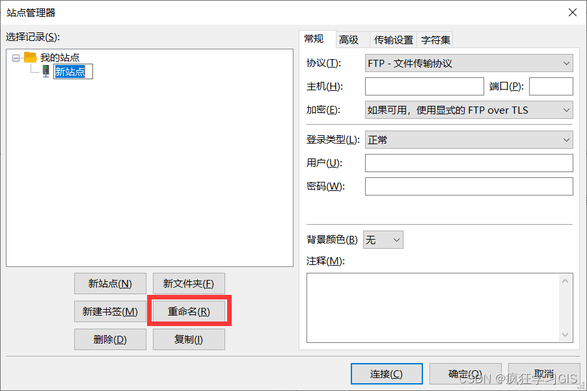Click inside the 注释 comments box
The height and width of the screenshot is (391, 587).
(433, 308)
